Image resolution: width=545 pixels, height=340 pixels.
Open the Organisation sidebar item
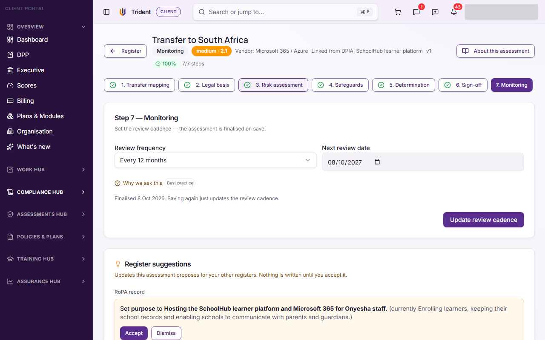click(x=46, y=131)
